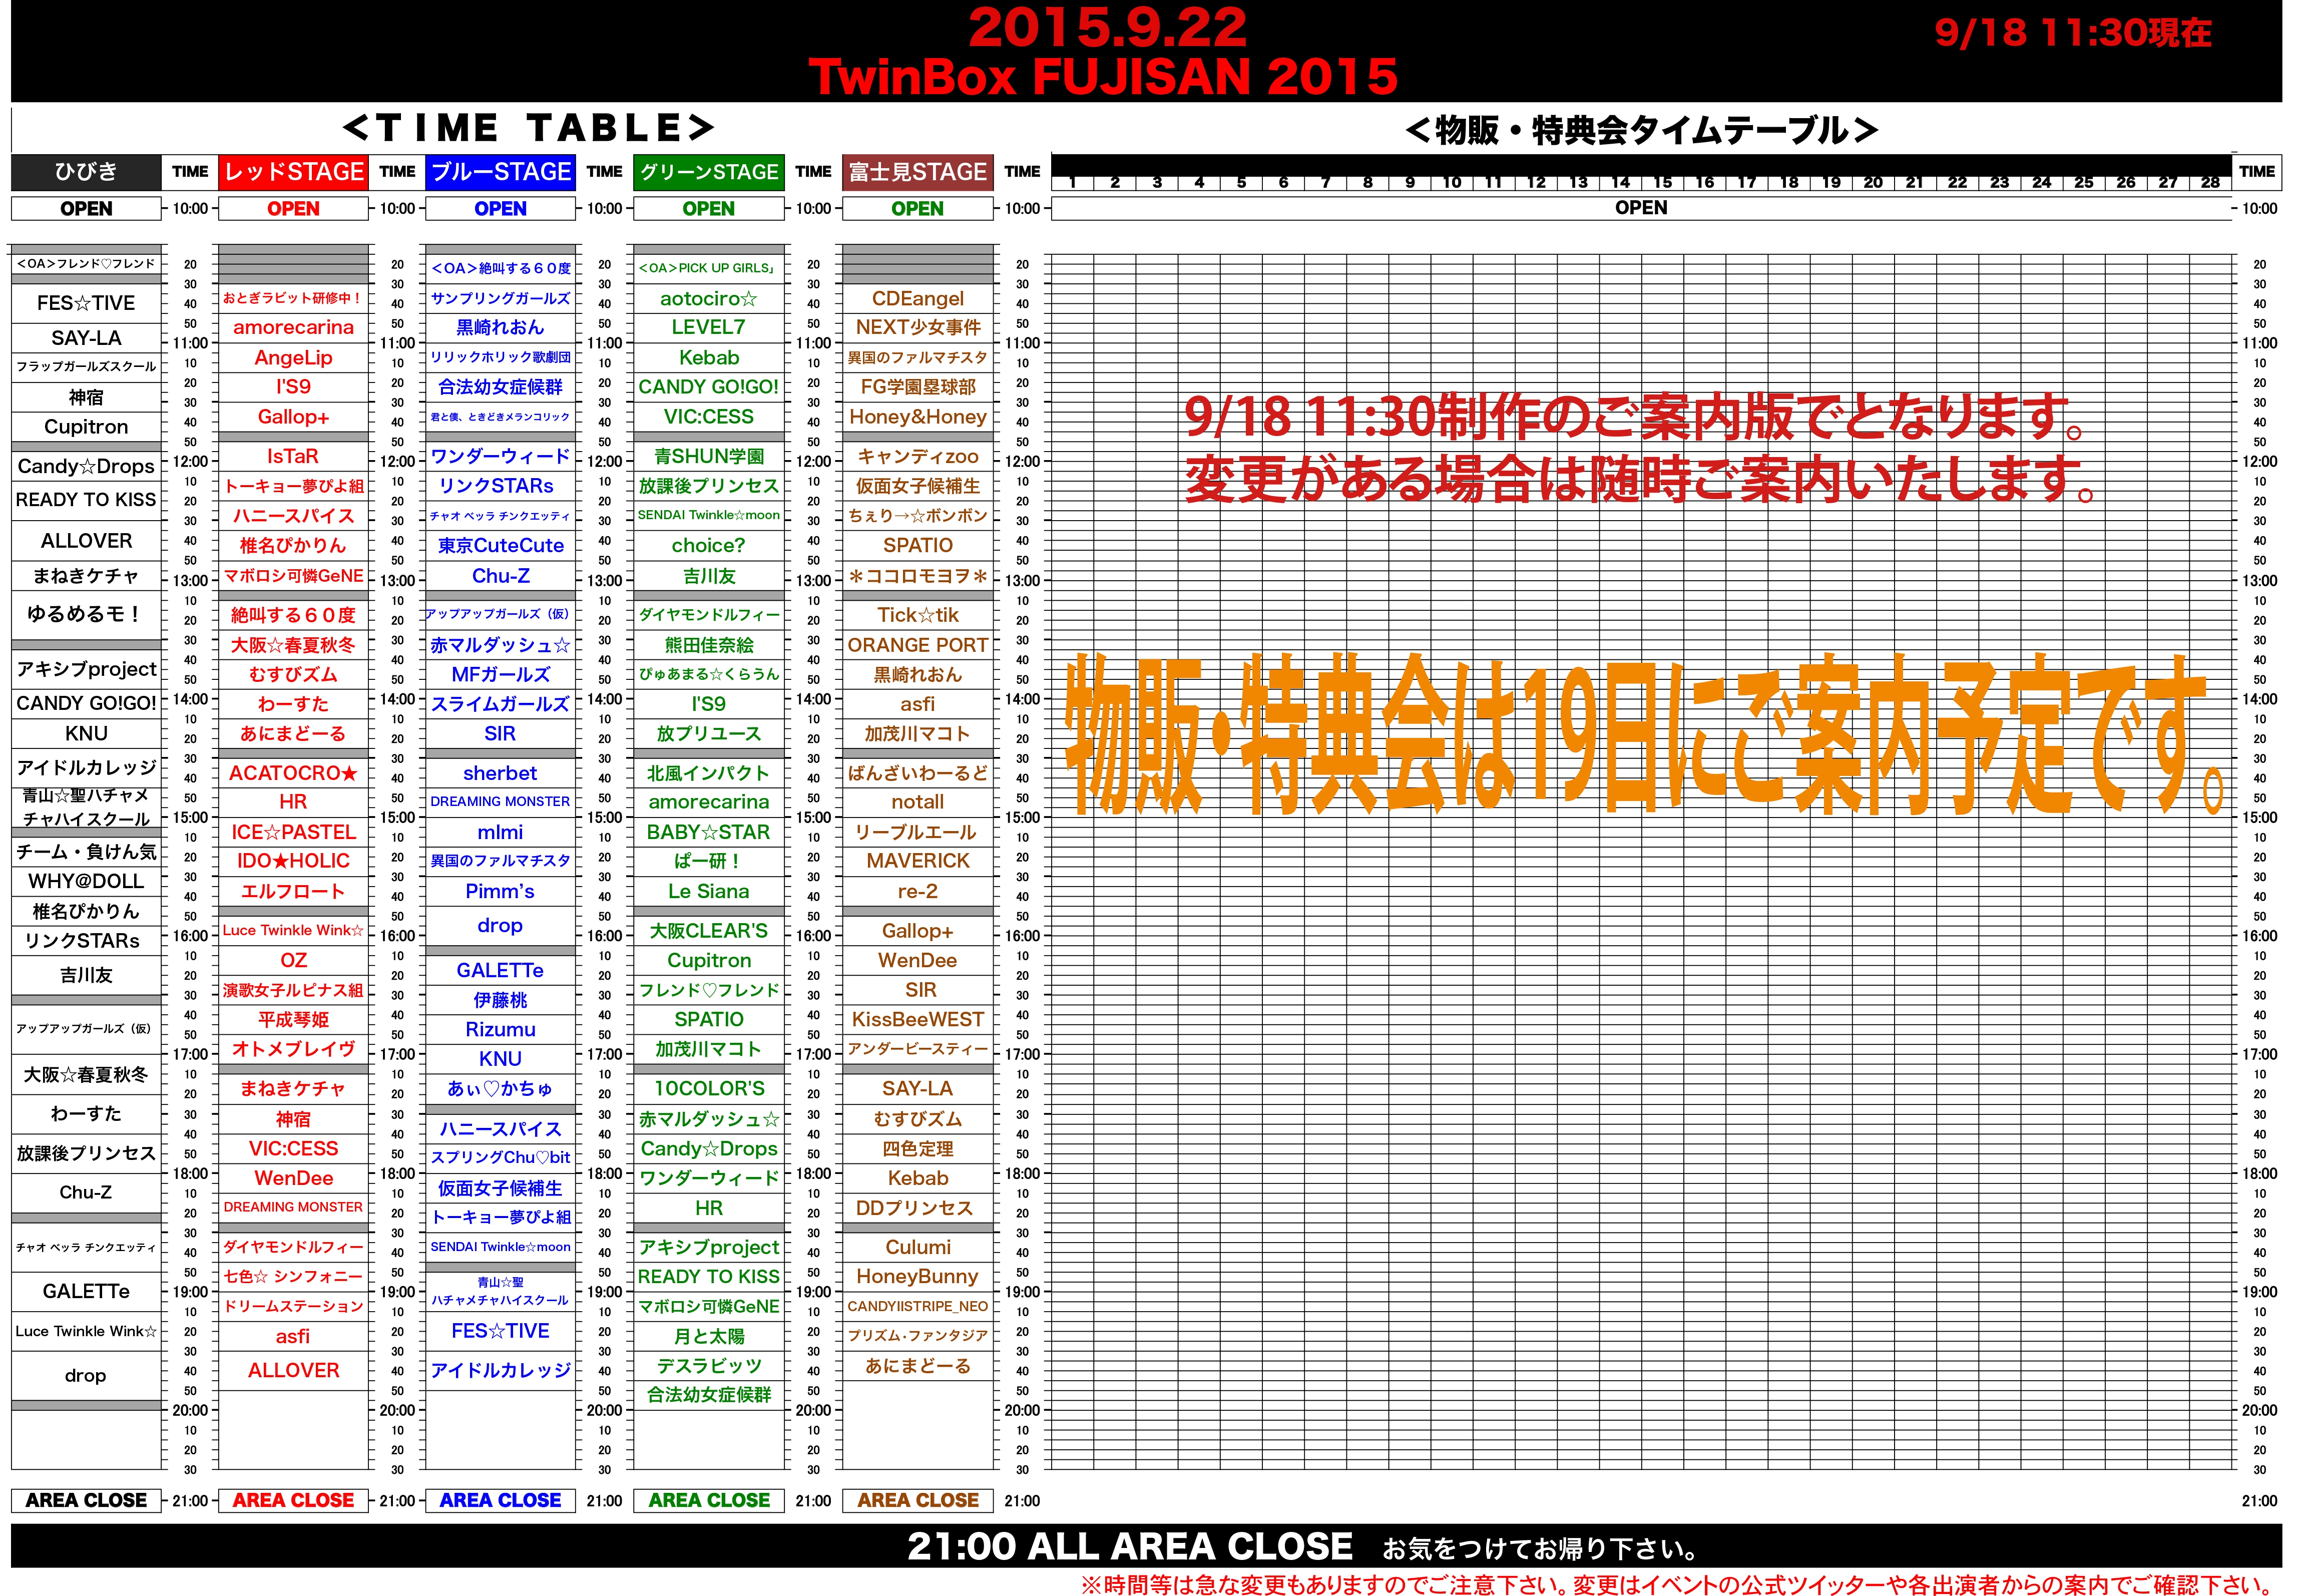Click 'ORANGE PORT' slot
The height and width of the screenshot is (1596, 2307).
pyautogui.click(x=917, y=645)
